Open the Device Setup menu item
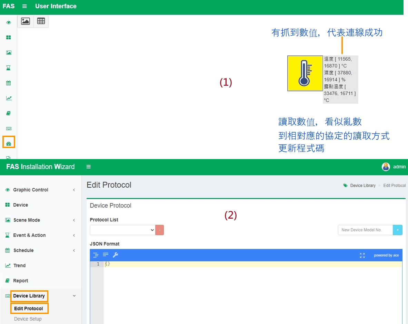Image resolution: width=408 pixels, height=324 pixels. click(28, 319)
